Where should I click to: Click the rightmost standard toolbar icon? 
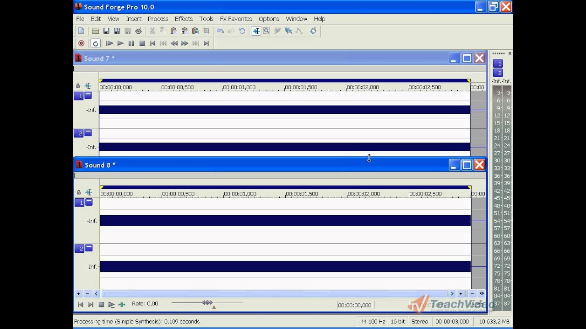[x=313, y=31]
